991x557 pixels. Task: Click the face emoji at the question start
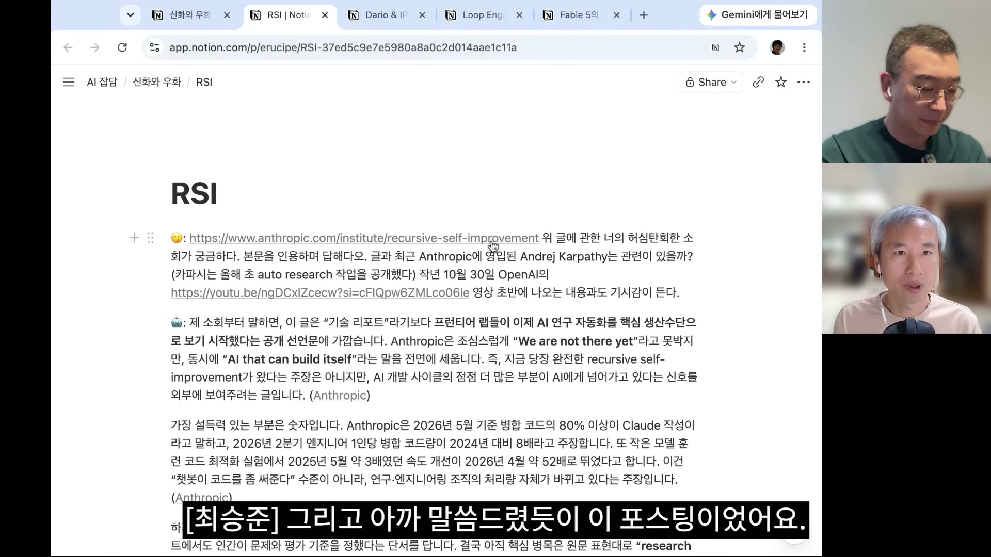pyautogui.click(x=177, y=238)
